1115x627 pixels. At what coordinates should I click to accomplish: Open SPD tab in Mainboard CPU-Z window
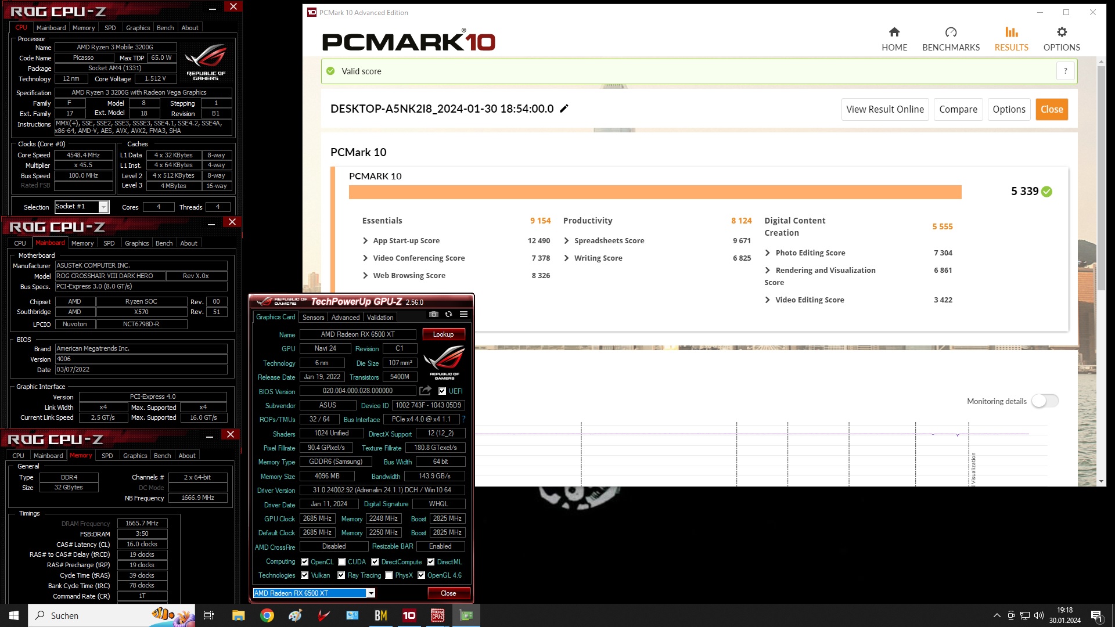tap(109, 243)
